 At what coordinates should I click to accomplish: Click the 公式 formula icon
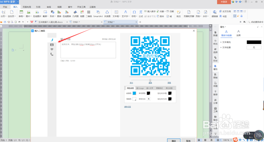pos(141,14)
